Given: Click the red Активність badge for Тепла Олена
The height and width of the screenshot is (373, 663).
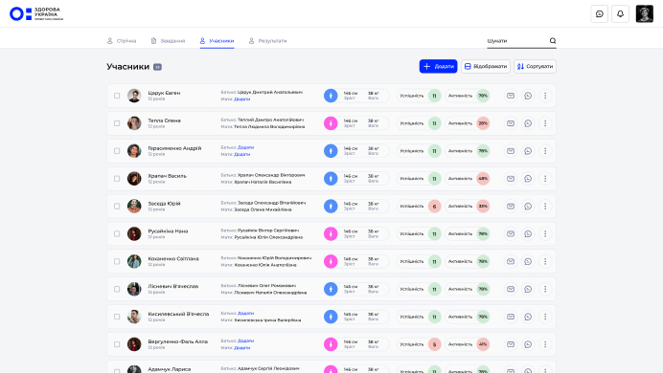Looking at the screenshot, I should 483,123.
